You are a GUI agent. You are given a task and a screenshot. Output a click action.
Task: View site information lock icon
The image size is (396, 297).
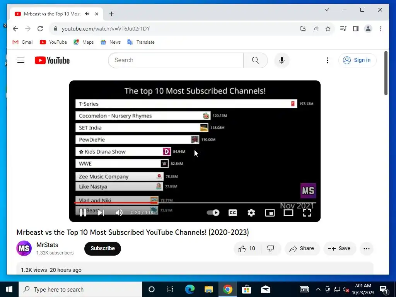[56, 29]
